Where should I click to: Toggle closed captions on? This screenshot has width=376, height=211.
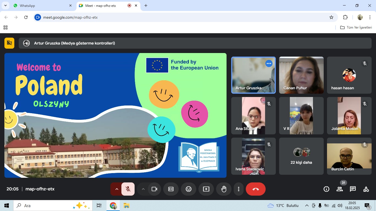coord(171,189)
